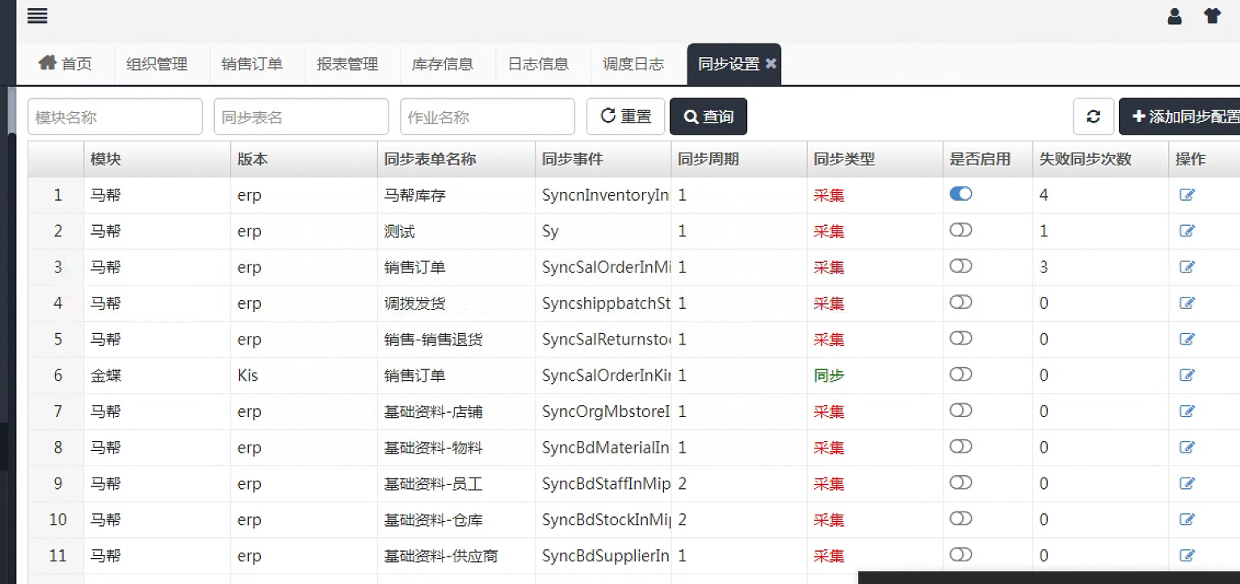Enable sync for 基础资料-物料 row
The height and width of the screenshot is (584, 1240).
pos(960,446)
